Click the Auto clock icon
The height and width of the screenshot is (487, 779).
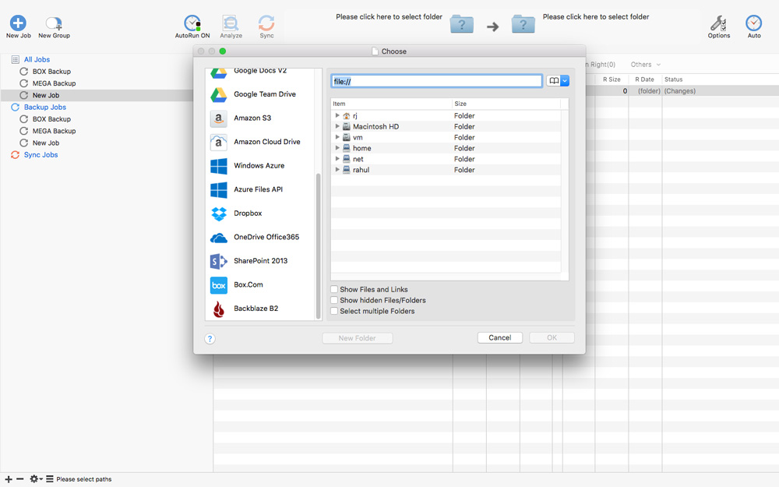point(753,23)
